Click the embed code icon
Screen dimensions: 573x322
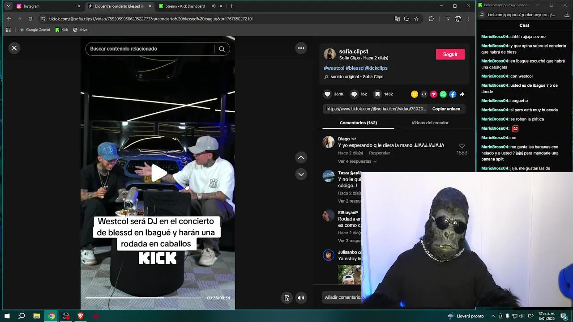point(424,94)
